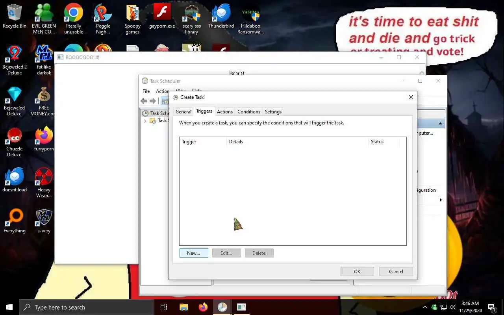Click the Edit... trigger button
The image size is (504, 315).
click(x=226, y=253)
